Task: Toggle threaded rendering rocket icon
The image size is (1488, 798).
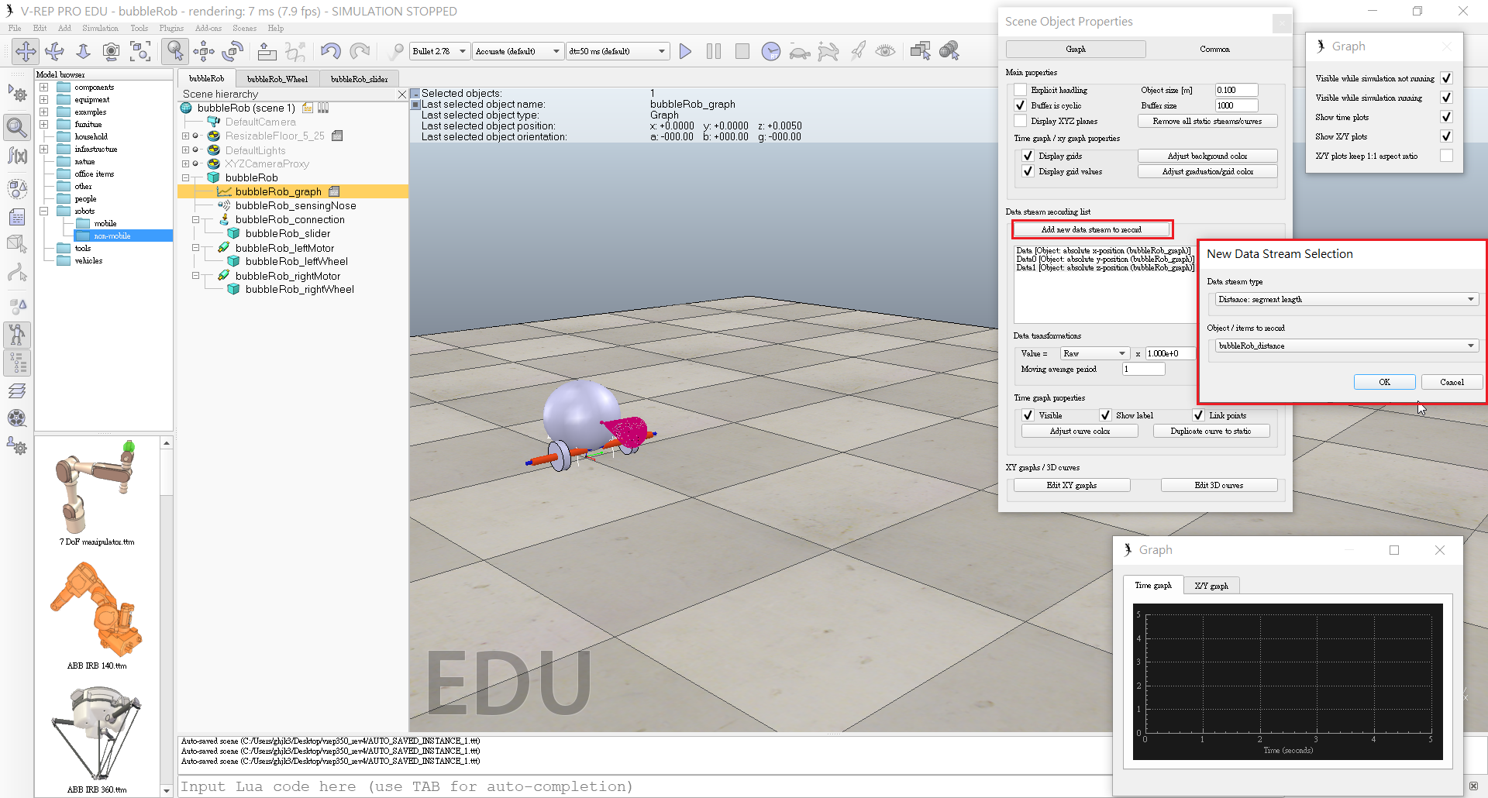Action: click(x=857, y=51)
